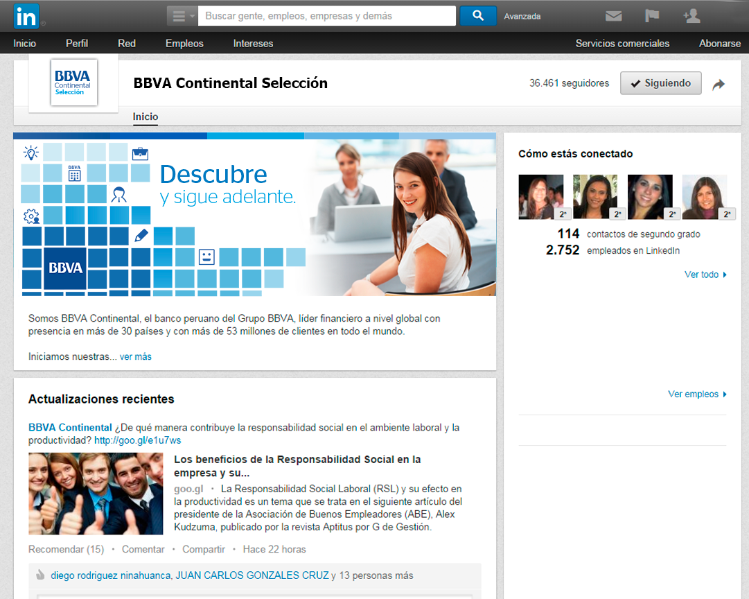Viewport: 749px width, 599px height.
Task: Click Compartir on the update
Action: click(x=204, y=549)
